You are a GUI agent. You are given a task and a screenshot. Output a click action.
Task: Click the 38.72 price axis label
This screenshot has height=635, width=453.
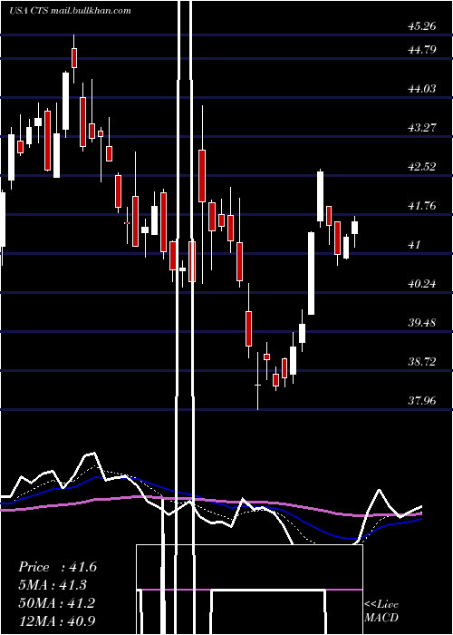point(422,361)
